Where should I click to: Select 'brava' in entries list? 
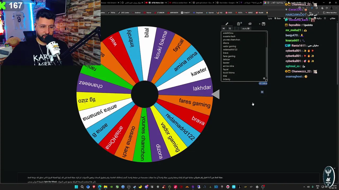tap(226, 53)
